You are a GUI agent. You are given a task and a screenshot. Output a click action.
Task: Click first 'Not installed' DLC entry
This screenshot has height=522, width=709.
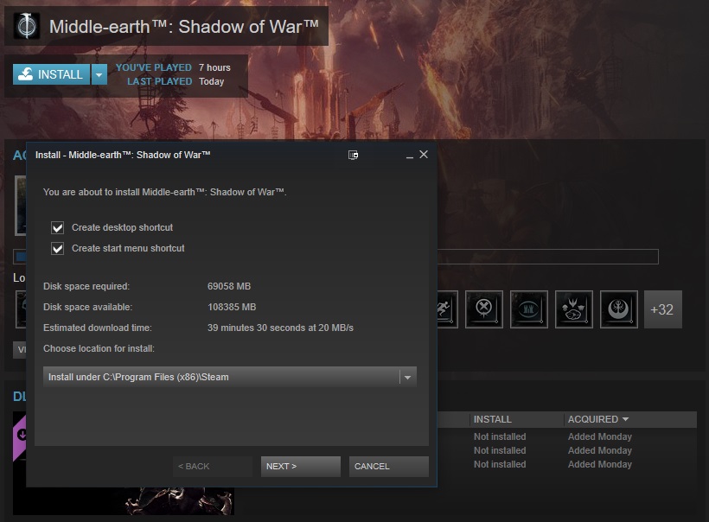(500, 436)
